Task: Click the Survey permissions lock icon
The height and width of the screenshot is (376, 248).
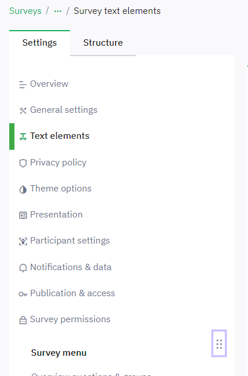Action: (x=23, y=320)
